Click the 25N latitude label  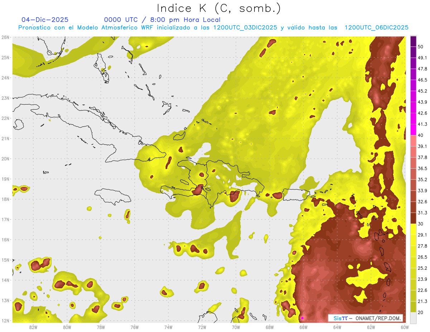[5, 57]
